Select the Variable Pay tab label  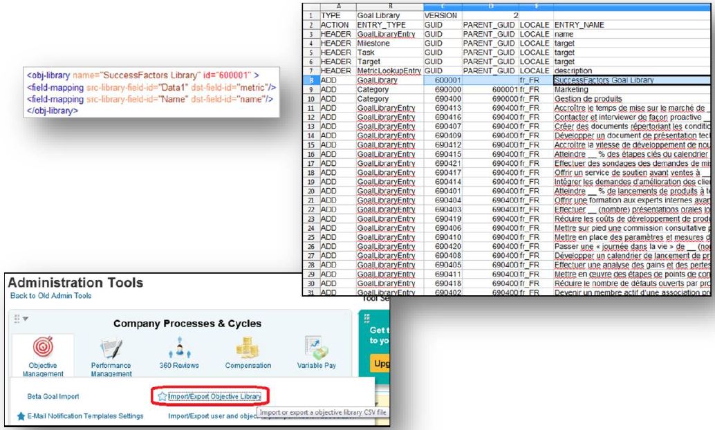pos(317,365)
